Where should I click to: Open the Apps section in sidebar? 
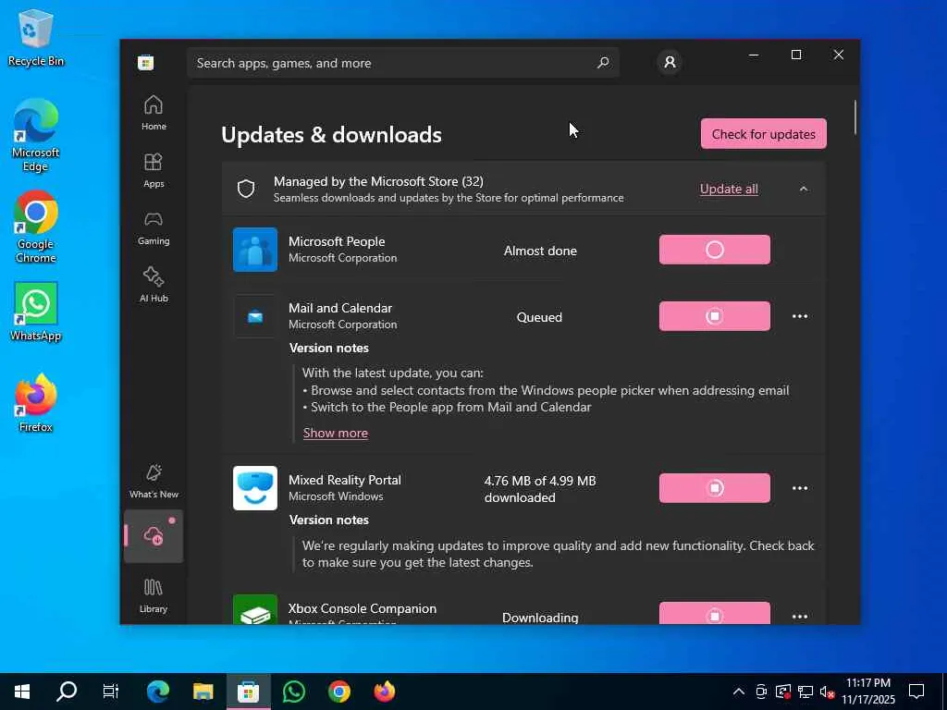click(154, 170)
